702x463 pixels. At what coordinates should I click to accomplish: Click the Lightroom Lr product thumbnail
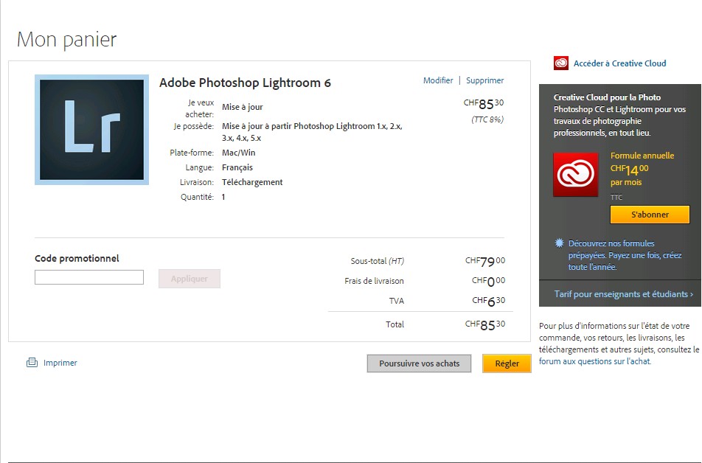(91, 129)
